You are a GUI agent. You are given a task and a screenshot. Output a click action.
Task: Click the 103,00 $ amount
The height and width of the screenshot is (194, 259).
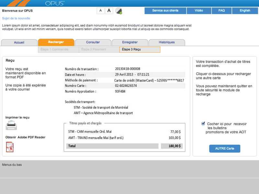click(x=175, y=138)
